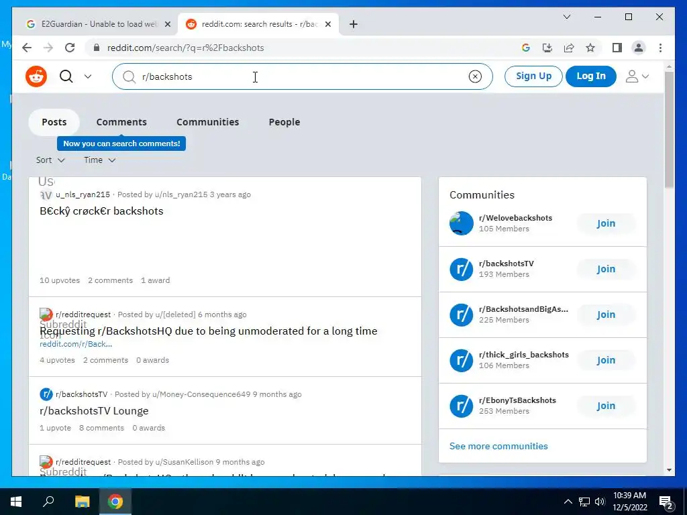
Task: Switch to the Comments tab
Action: coord(121,122)
